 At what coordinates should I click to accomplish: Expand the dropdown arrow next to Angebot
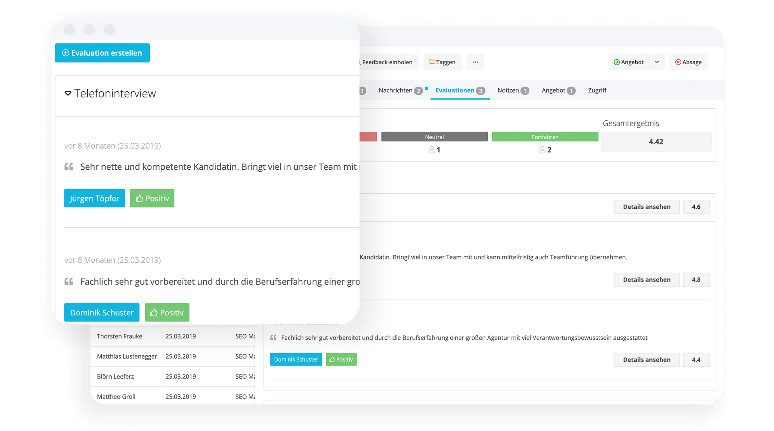coord(657,62)
